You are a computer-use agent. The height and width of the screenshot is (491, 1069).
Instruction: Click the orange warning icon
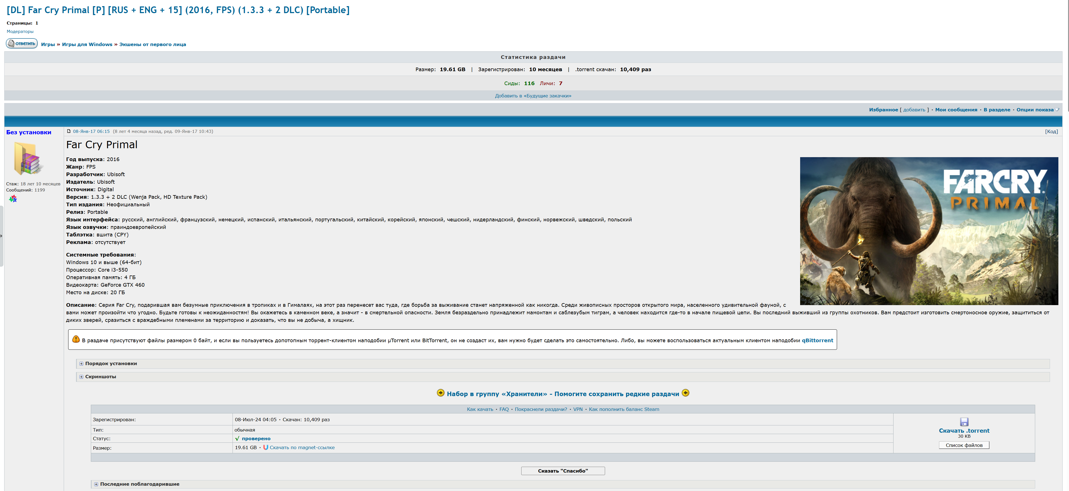pyautogui.click(x=76, y=339)
